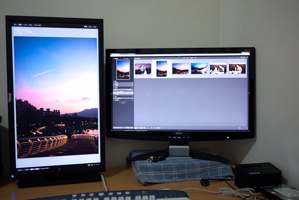Select the Loupe view icon in Lightroom's toolbar

[x=138, y=128]
